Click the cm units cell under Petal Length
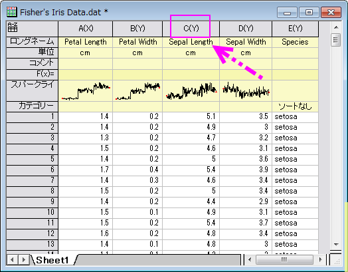The width and height of the screenshot is (348, 272). coord(86,53)
